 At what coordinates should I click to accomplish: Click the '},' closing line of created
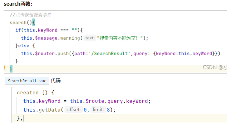pos(20,118)
